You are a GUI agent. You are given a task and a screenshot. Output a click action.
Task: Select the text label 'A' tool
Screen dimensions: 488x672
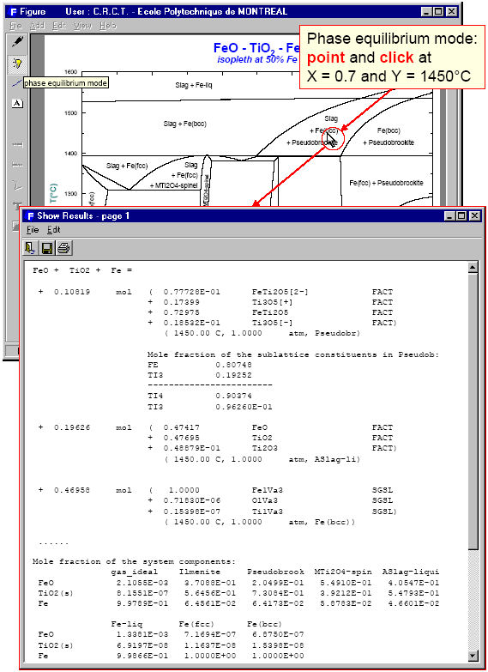[x=17, y=103]
